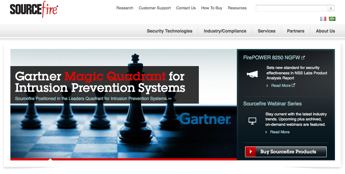This screenshot has height=174, width=345.
Task: Click red arrow on Buy Sourcefire Products
Action: coord(250,151)
